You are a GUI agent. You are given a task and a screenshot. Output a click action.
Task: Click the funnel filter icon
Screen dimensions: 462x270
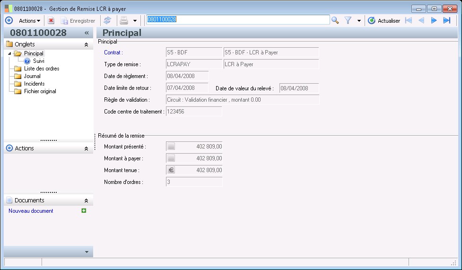point(348,20)
